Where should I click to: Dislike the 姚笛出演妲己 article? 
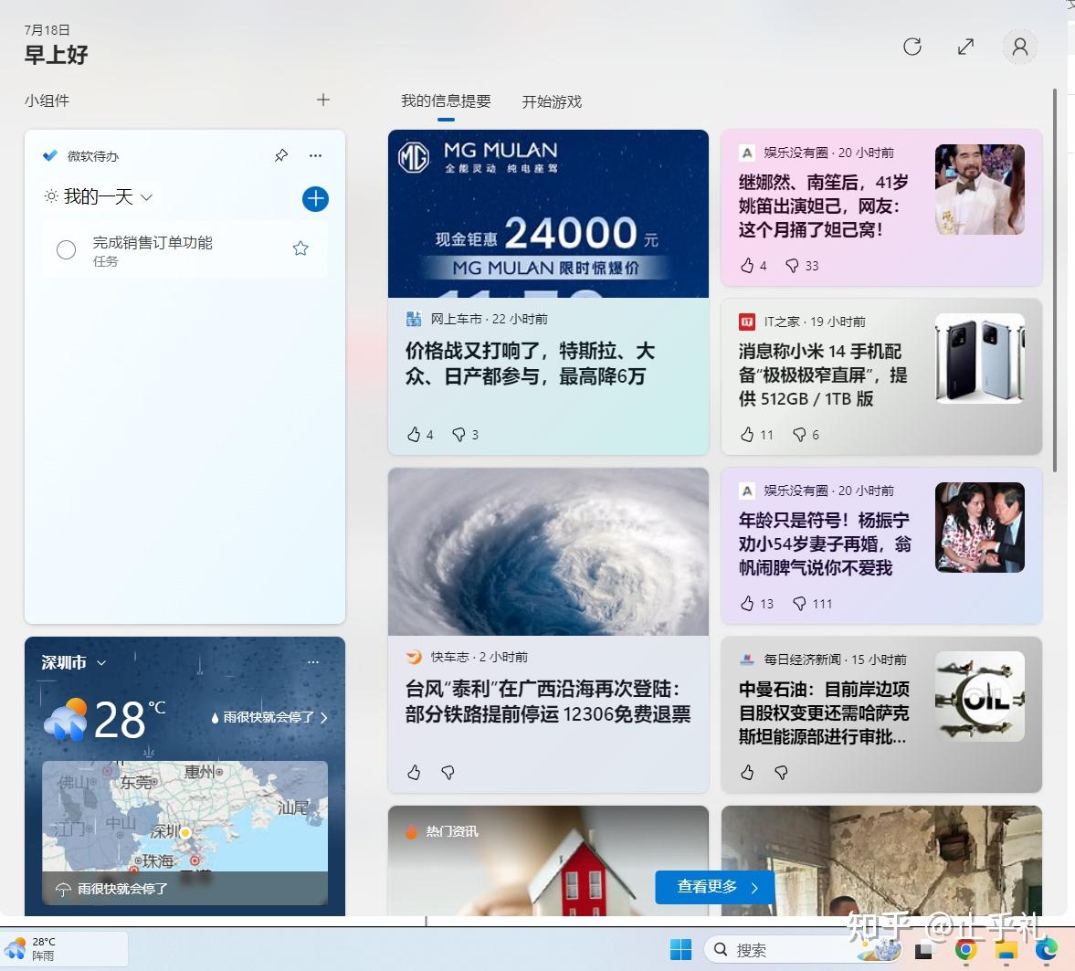click(x=792, y=266)
